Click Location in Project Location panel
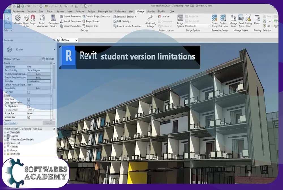The image size is (283, 190). tap(164, 16)
